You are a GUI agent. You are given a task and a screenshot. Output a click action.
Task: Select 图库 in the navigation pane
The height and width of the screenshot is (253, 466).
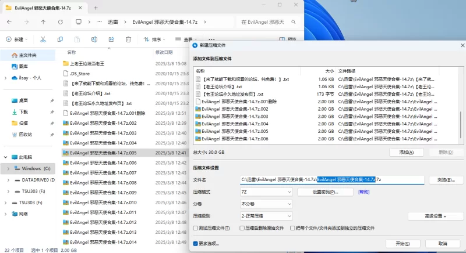23,67
